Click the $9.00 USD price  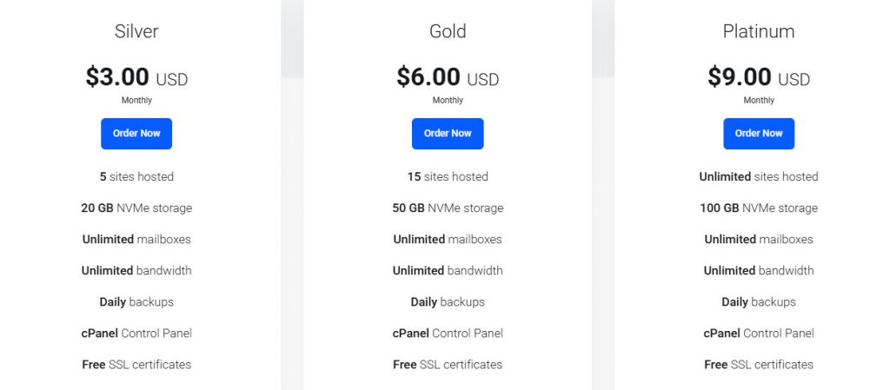[x=759, y=78]
